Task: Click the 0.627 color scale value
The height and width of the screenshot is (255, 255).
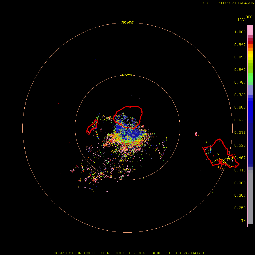Action: pos(240,120)
